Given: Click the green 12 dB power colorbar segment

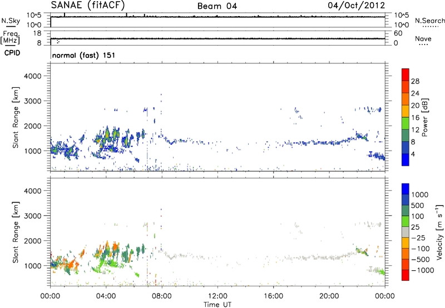Looking at the screenshot, I should [406, 123].
